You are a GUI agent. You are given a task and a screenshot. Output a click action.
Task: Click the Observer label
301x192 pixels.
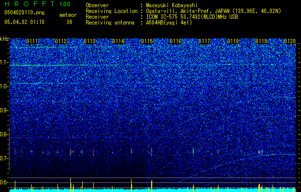click(97, 5)
